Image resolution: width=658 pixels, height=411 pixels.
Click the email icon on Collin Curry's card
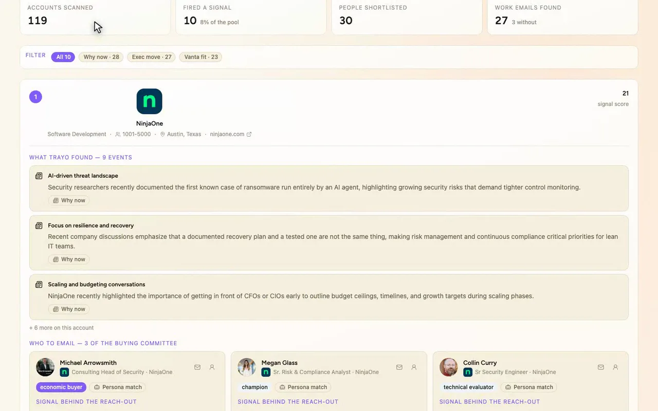pyautogui.click(x=601, y=367)
